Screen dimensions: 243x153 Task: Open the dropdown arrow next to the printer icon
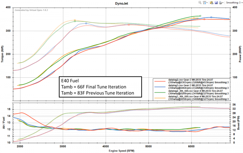[223, 3]
